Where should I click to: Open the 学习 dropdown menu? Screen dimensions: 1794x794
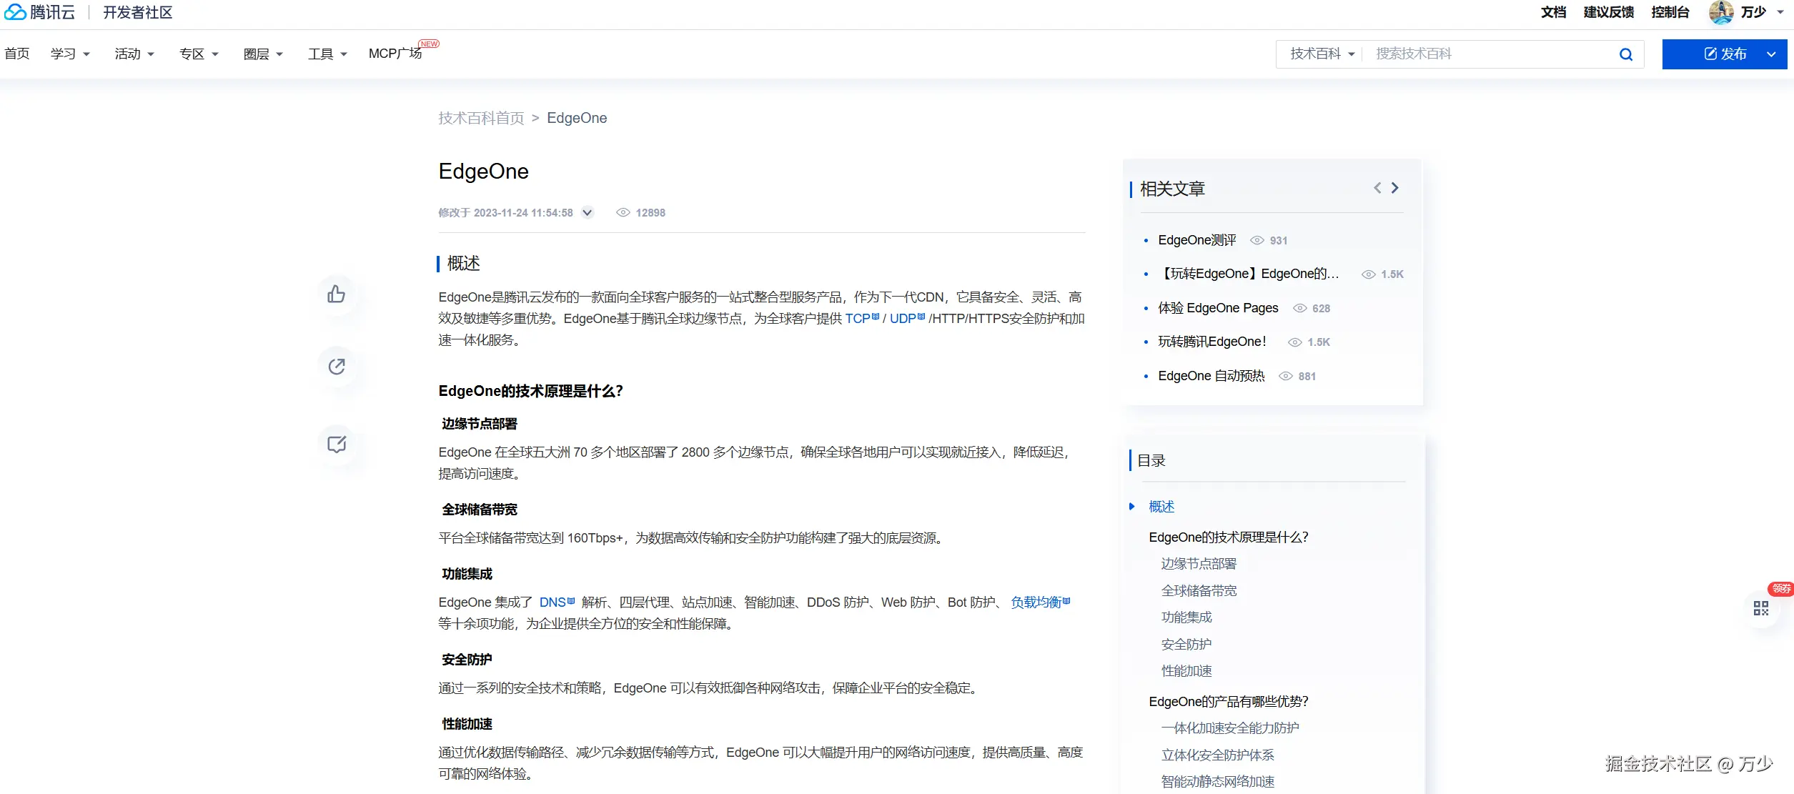coord(70,54)
